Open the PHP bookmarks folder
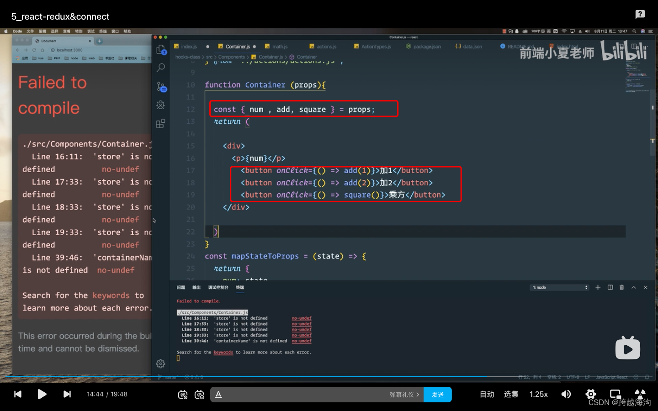 (x=54, y=58)
